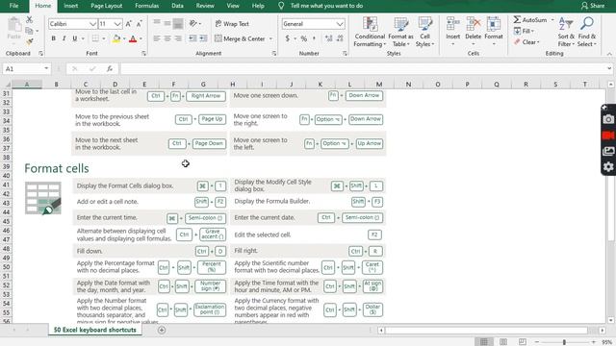Open the Fill Color dropdown arrow
Image resolution: width=616 pixels, height=346 pixels.
[124, 38]
